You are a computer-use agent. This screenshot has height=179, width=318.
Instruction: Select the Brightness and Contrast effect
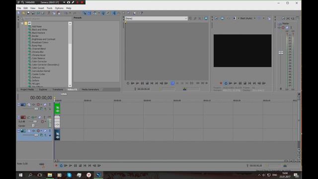tap(44, 39)
